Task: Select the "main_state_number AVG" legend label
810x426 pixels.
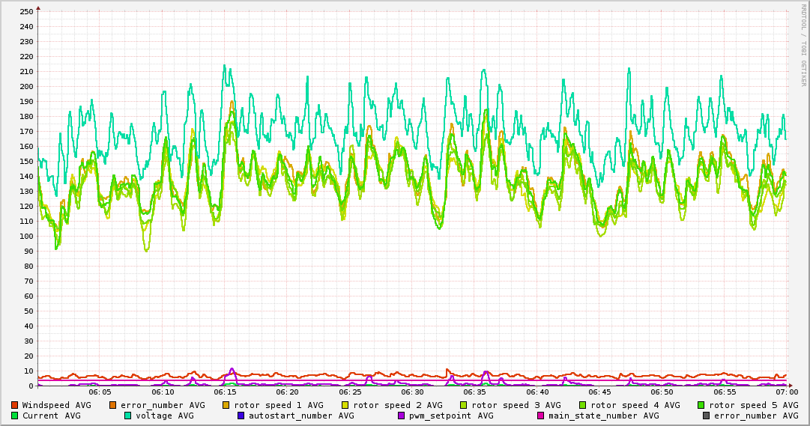Action: 604,416
